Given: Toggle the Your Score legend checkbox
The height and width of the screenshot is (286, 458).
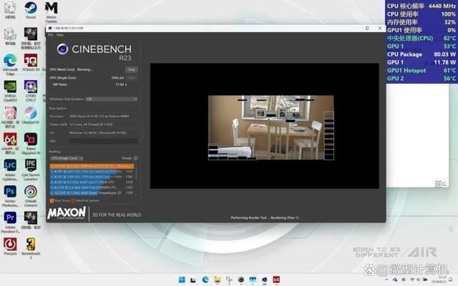Looking at the screenshot, I should click(50, 200).
